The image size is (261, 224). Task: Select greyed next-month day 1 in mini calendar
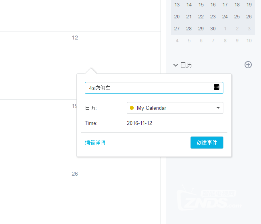pyautogui.click(x=225, y=29)
